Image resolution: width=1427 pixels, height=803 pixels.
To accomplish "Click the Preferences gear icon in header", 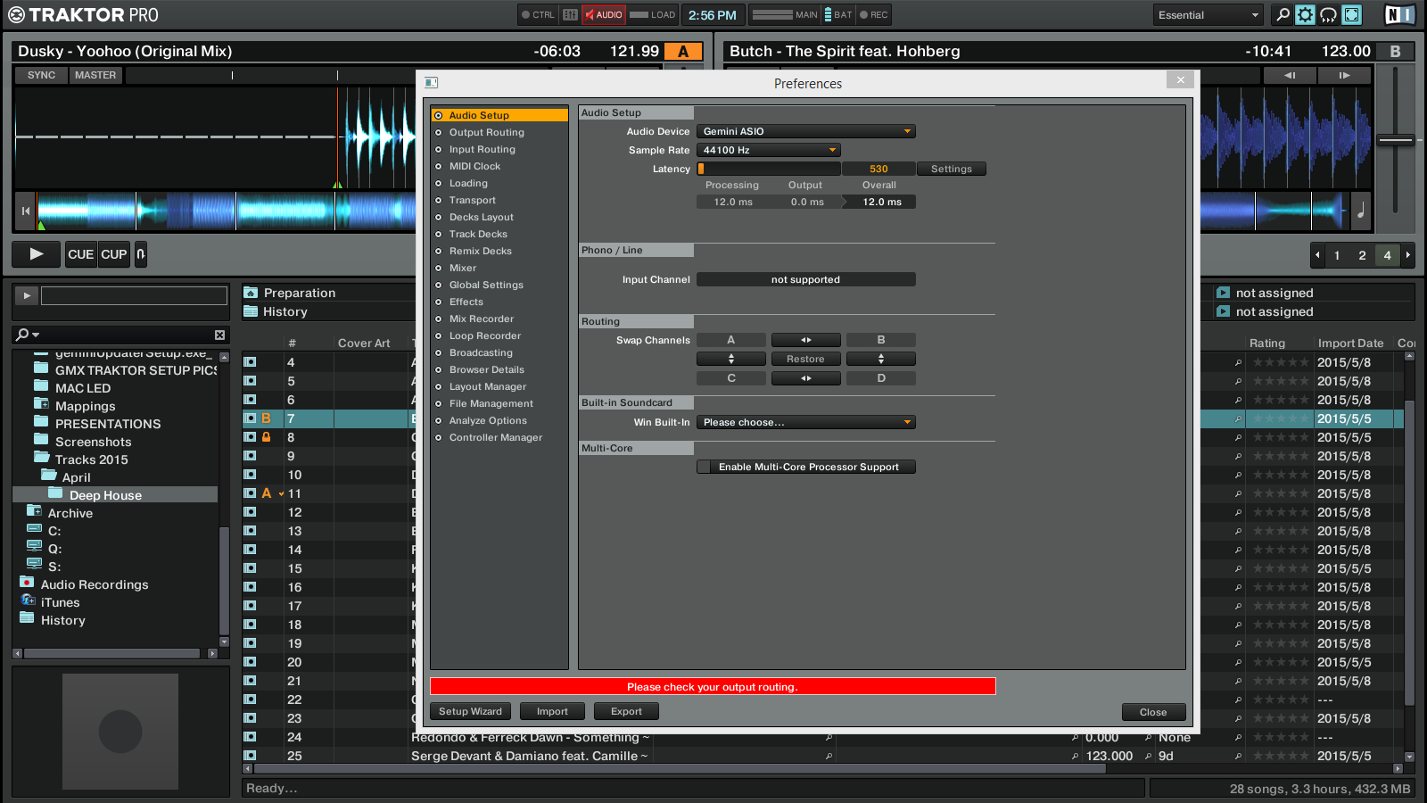I will click(1305, 14).
